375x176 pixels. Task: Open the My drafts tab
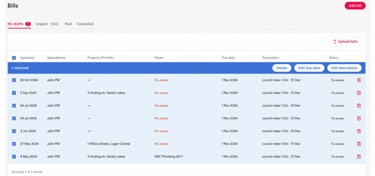19,24
